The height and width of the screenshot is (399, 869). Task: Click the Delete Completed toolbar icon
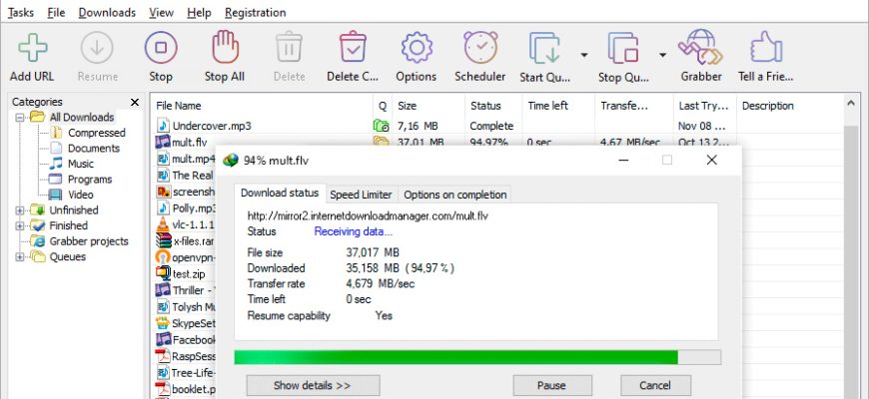point(353,48)
